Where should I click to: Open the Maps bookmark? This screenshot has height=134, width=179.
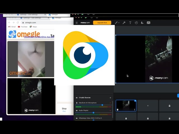(x=33, y=27)
